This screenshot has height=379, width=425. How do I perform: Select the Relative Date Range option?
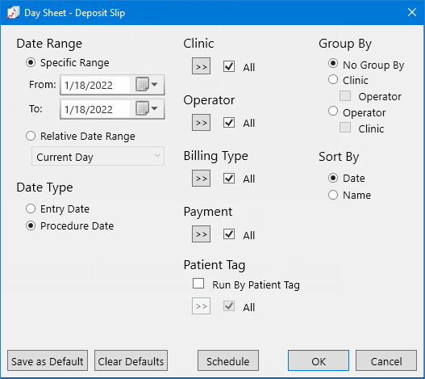(31, 136)
